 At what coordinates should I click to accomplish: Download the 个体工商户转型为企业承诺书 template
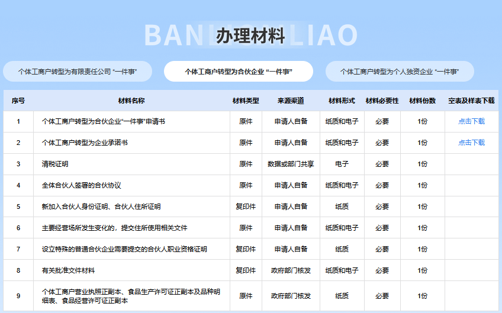tap(471, 143)
